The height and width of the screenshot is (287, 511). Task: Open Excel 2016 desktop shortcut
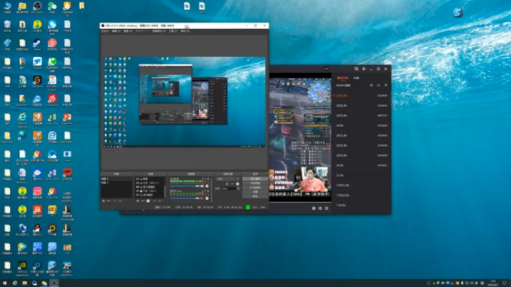click(x=52, y=119)
